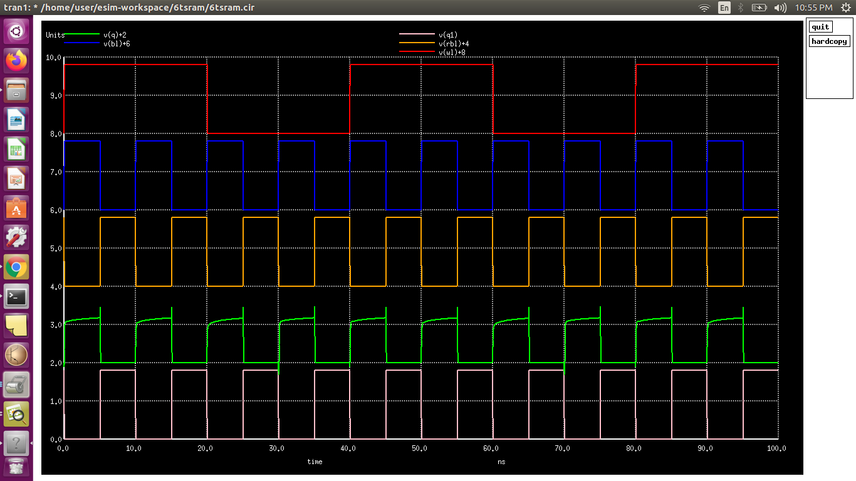Open the sound volume menu

tap(780, 8)
